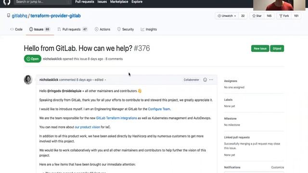308x173 pixels.
Task: Star the repository
Action: pyautogui.click(x=257, y=16)
